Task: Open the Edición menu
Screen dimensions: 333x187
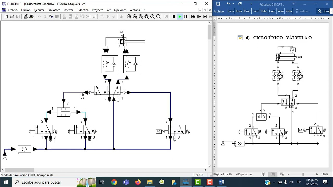Action: point(26,10)
